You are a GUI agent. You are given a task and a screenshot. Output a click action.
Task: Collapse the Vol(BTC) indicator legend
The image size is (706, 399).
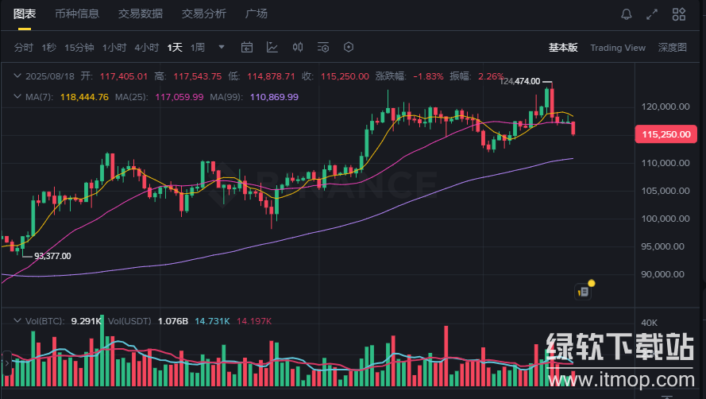[18, 321]
